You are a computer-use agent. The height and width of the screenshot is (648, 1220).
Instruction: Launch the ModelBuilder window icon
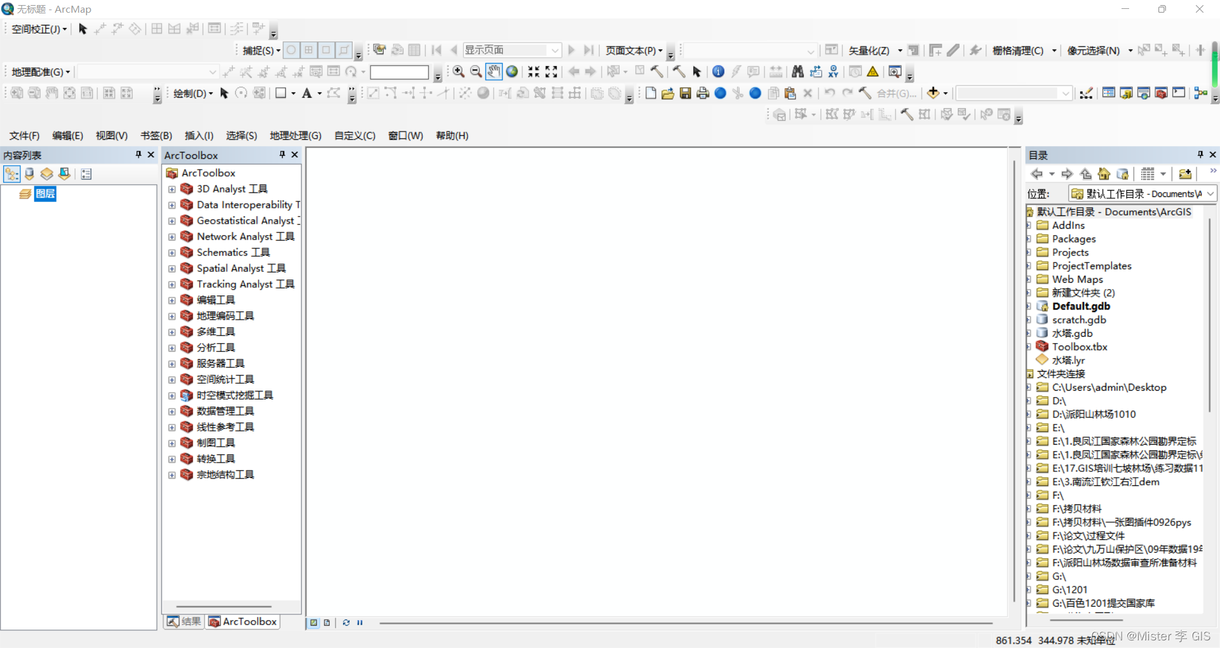[x=1200, y=93]
